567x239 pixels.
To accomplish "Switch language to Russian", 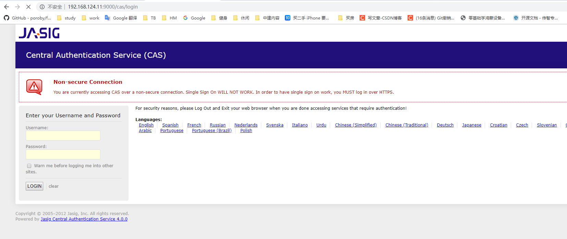I will [x=218, y=125].
